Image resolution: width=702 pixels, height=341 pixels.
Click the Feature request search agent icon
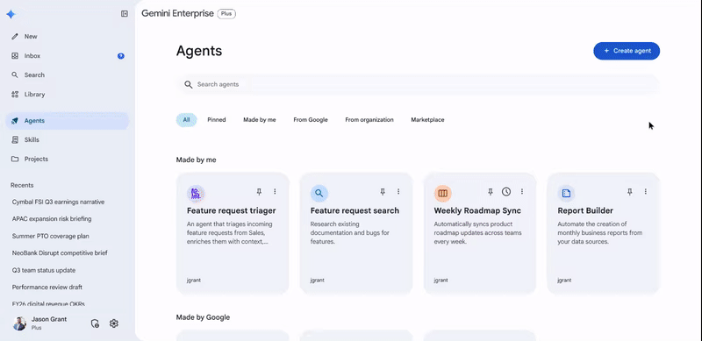click(319, 194)
